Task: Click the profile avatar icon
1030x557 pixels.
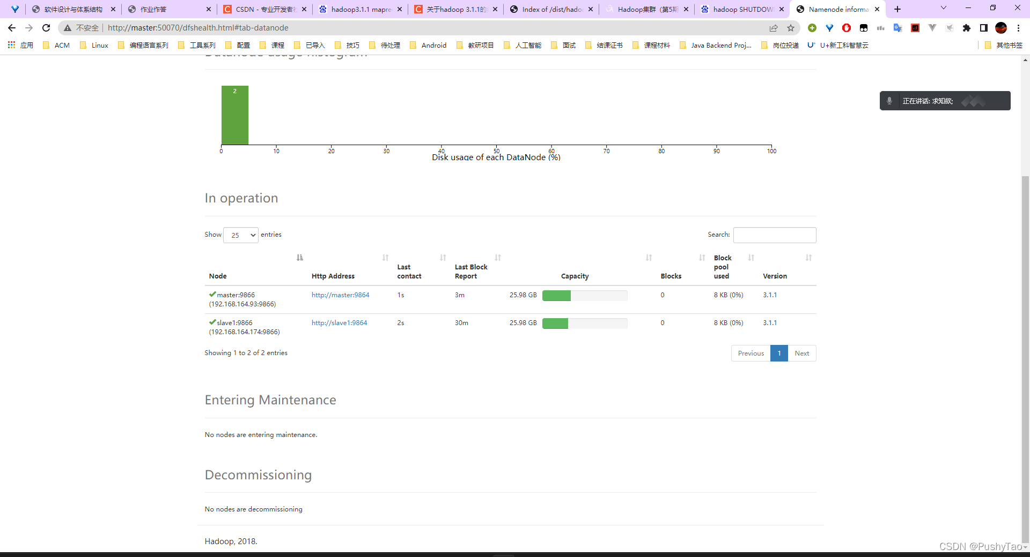Action: 1001,28
